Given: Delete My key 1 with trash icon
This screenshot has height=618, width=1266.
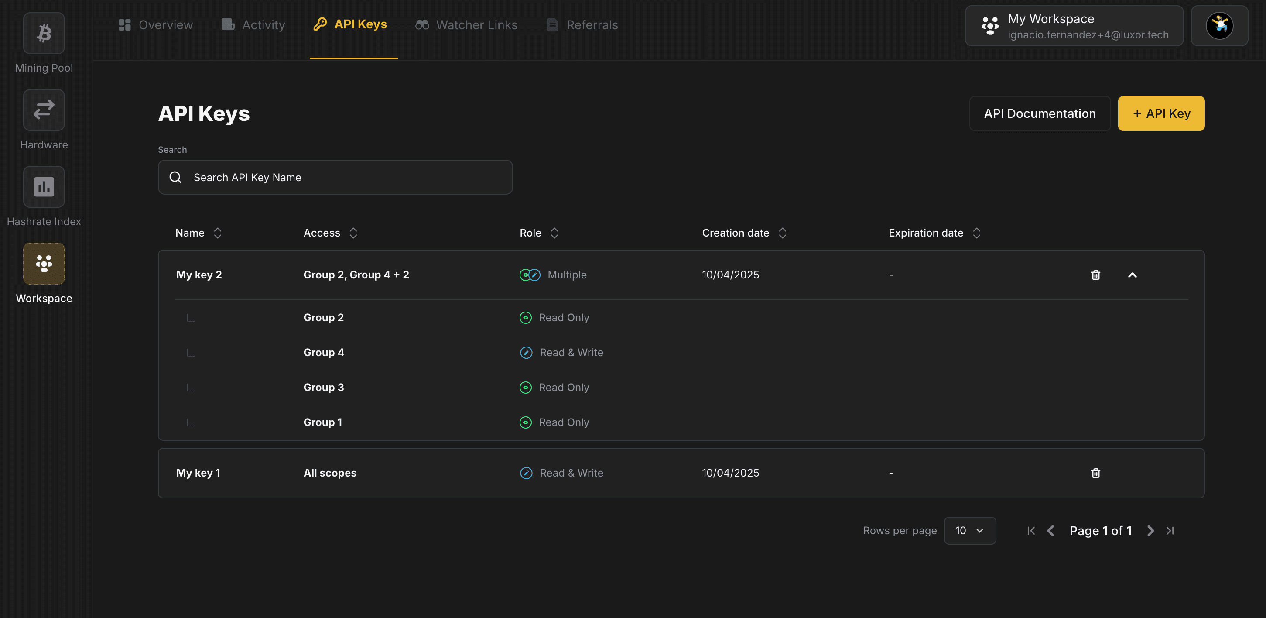Looking at the screenshot, I should pos(1095,473).
